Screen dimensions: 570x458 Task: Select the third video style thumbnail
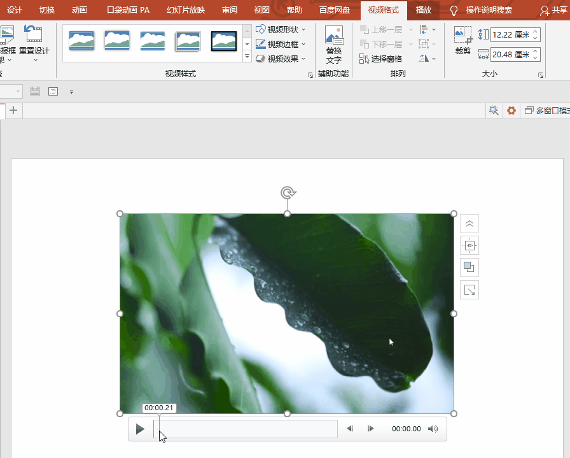click(x=152, y=40)
